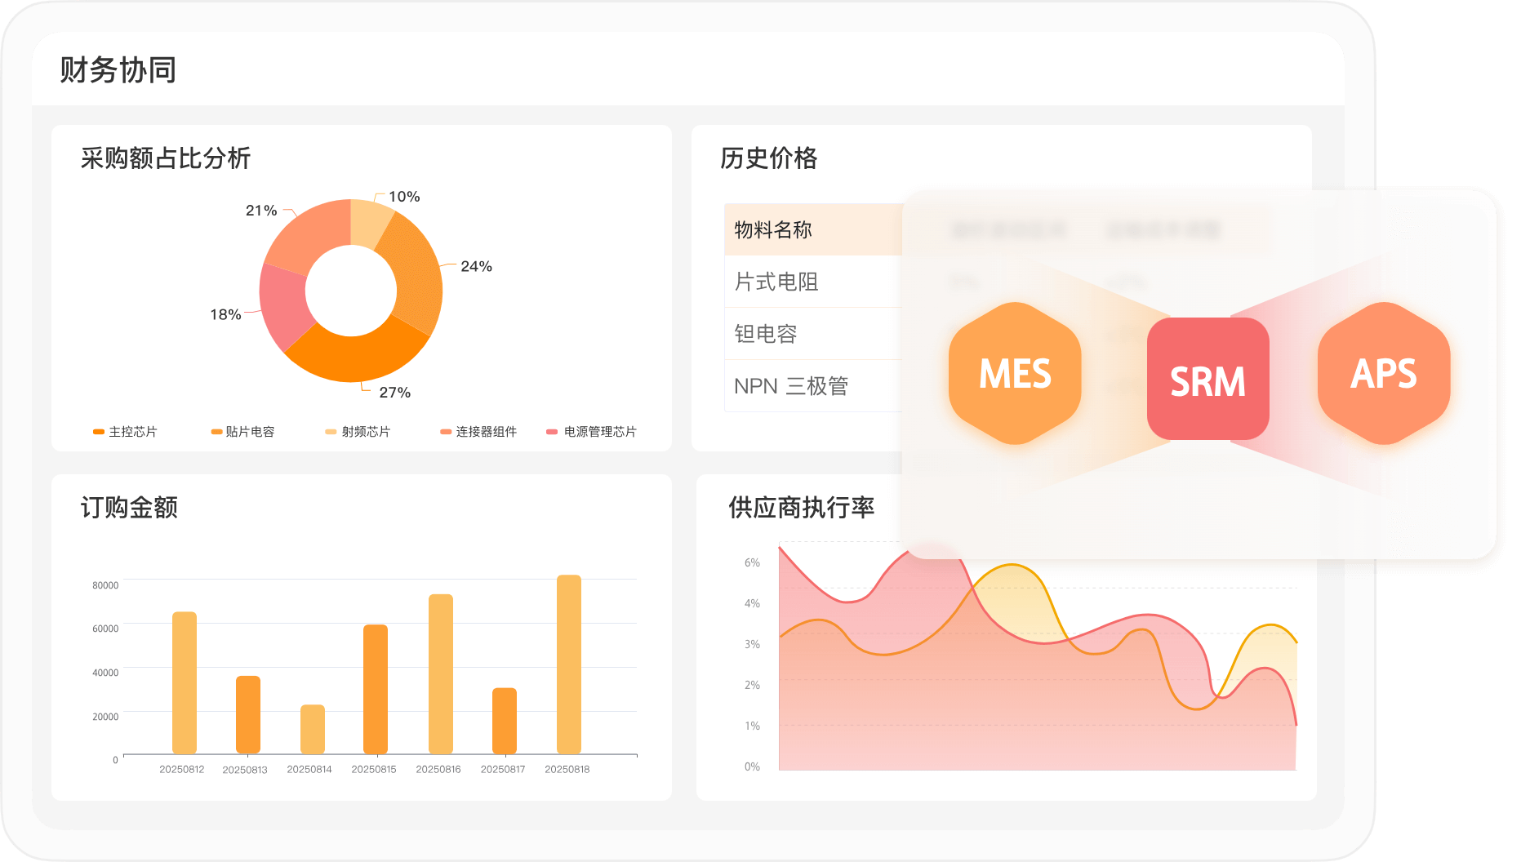Click the 财务协同 page title
Image resolution: width=1521 pixels, height=862 pixels.
118,70
